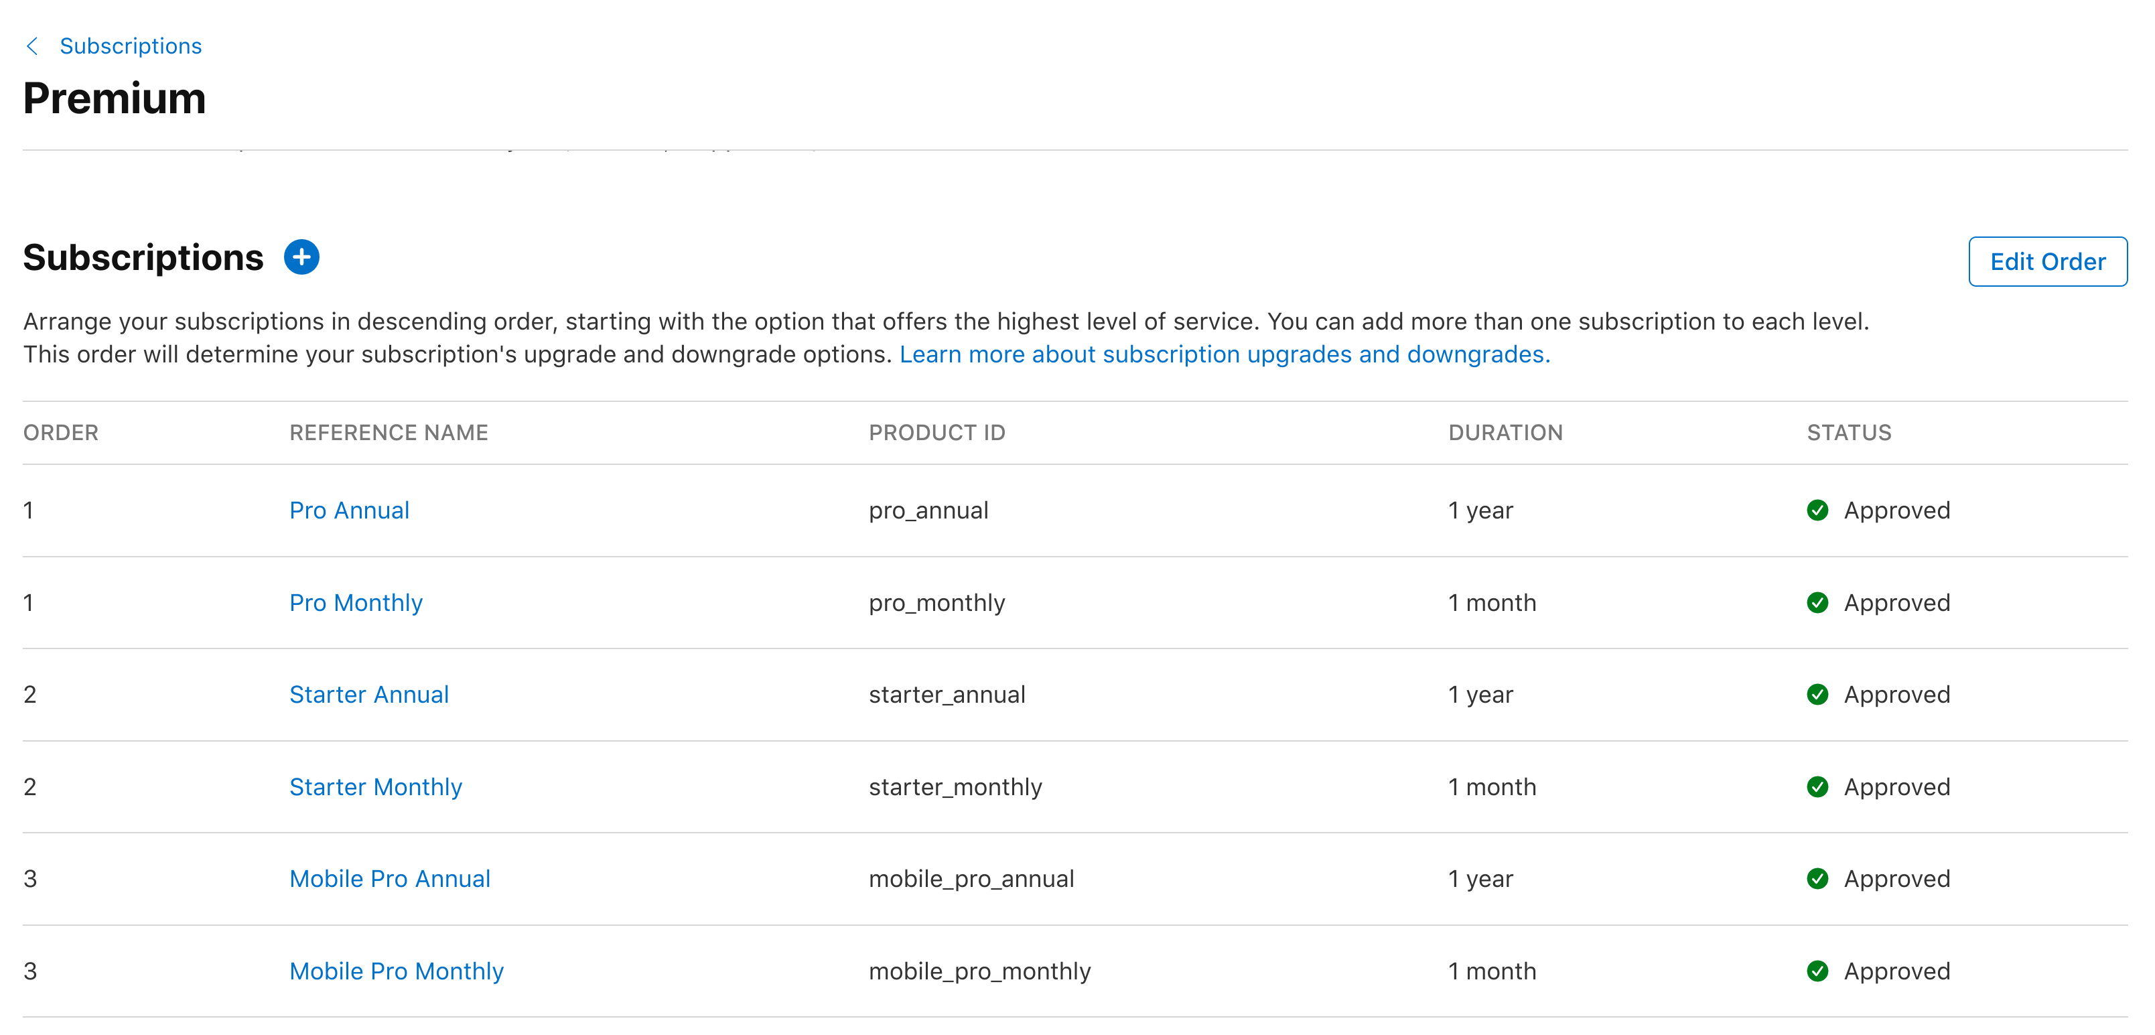The width and height of the screenshot is (2155, 1035).
Task: Open the Mobile Pro Monthly subscription
Action: pos(397,971)
